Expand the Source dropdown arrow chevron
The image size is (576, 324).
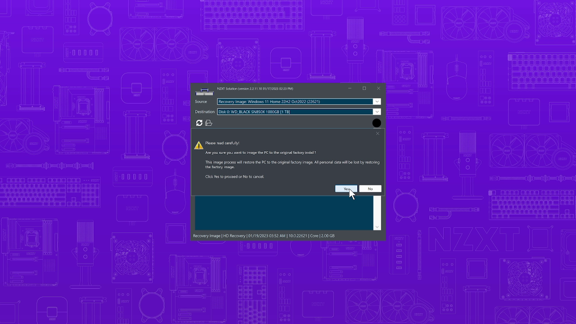[377, 102]
